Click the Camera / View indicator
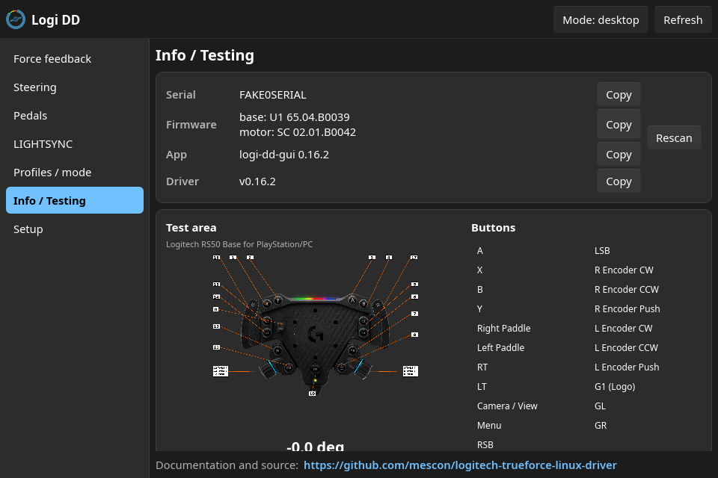The image size is (718, 478). [507, 406]
